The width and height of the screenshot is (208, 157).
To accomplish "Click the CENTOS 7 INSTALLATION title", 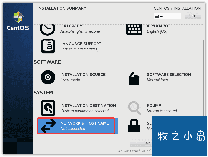I will (177, 8).
